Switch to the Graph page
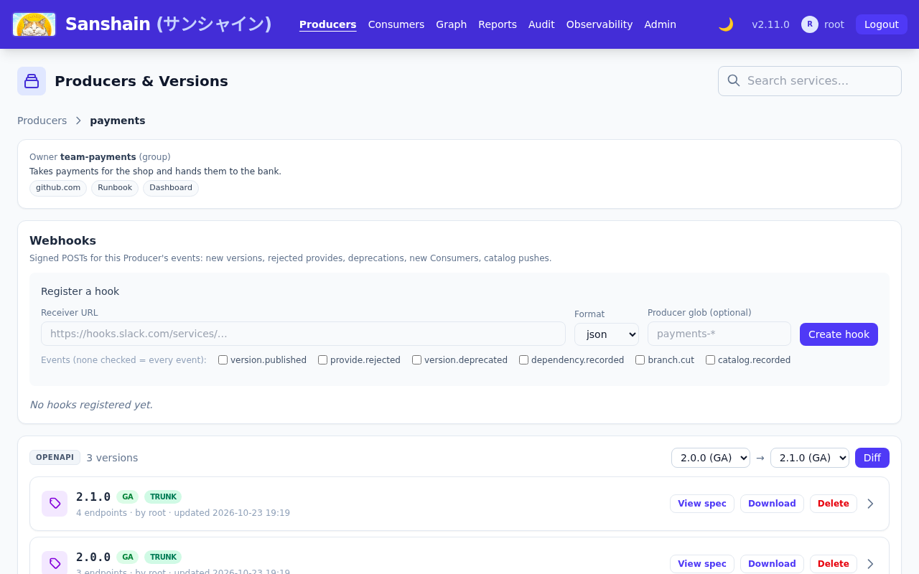919x574 pixels. (452, 24)
